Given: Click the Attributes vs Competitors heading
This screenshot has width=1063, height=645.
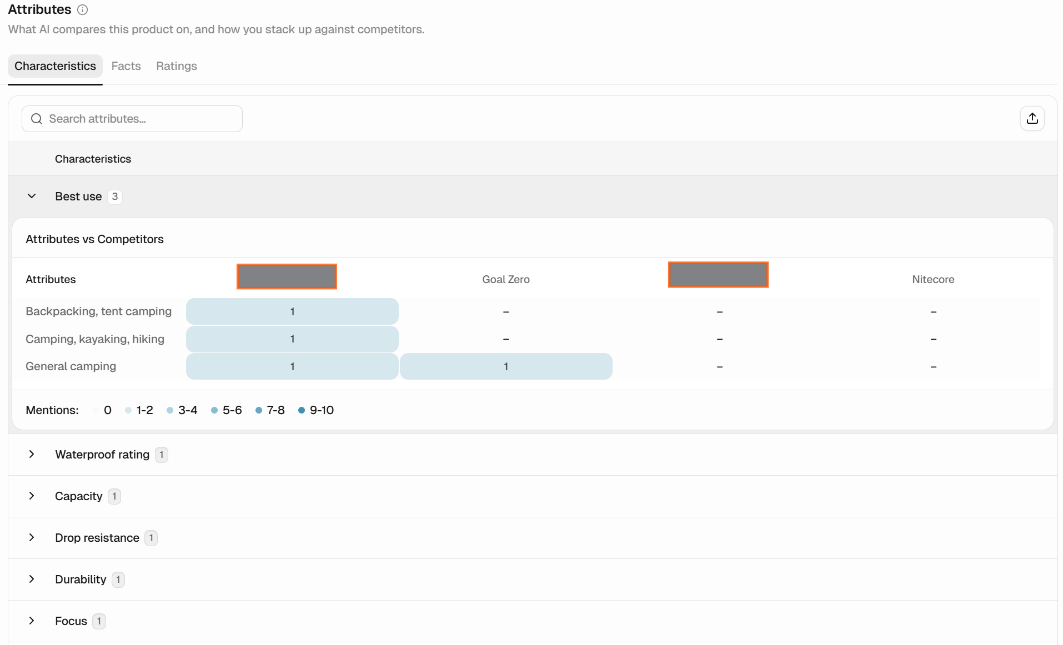Looking at the screenshot, I should pos(94,239).
